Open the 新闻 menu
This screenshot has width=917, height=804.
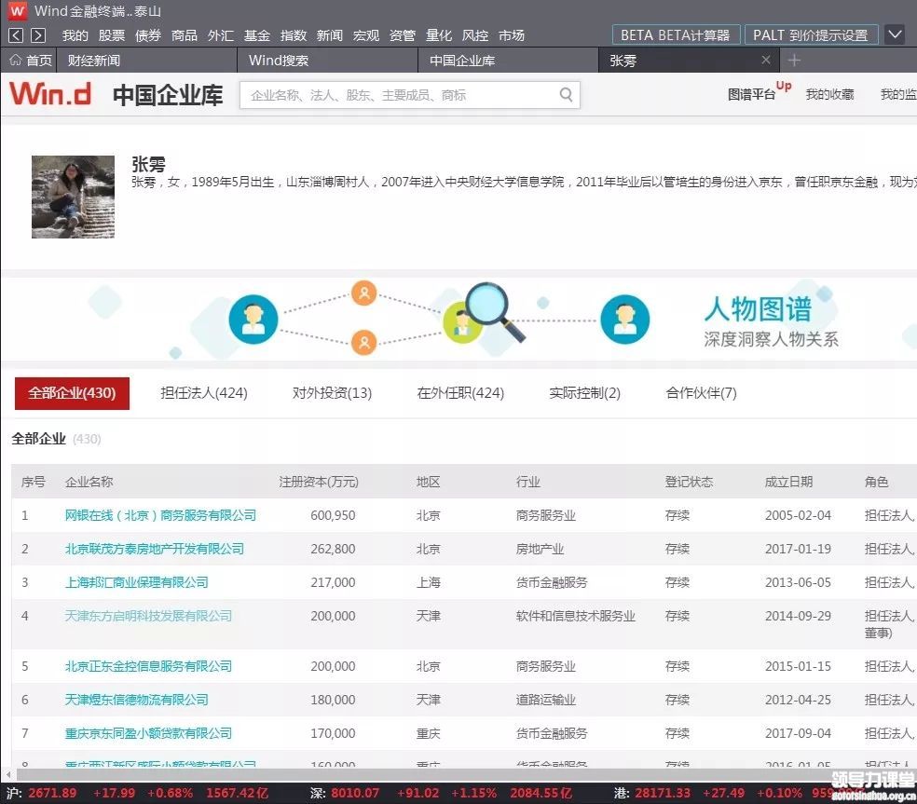[329, 35]
